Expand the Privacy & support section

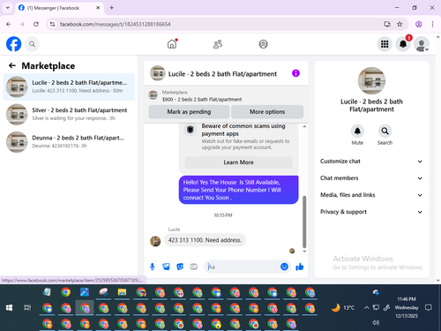click(371, 212)
